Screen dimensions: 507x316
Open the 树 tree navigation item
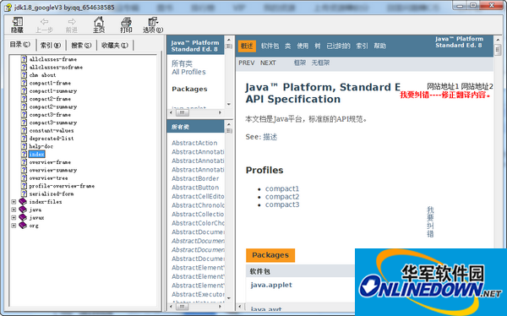tap(318, 46)
